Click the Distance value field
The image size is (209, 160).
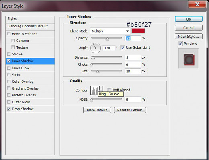click(133, 57)
